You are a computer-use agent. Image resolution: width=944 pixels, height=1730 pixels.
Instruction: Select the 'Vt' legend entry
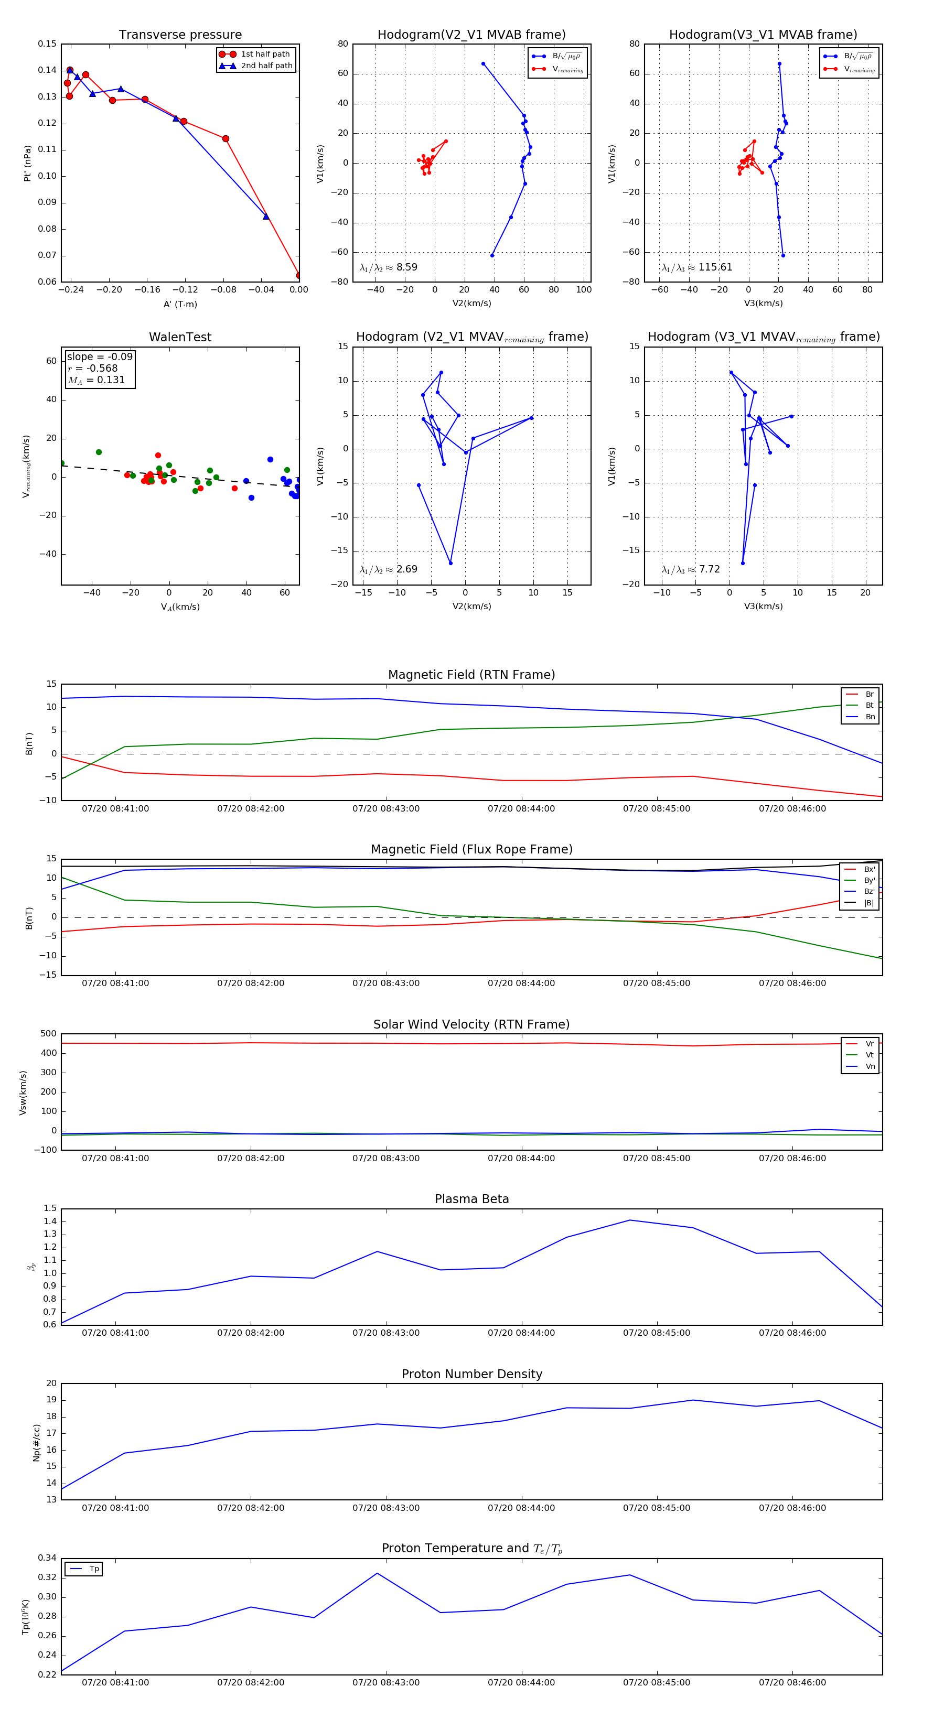[860, 1055]
